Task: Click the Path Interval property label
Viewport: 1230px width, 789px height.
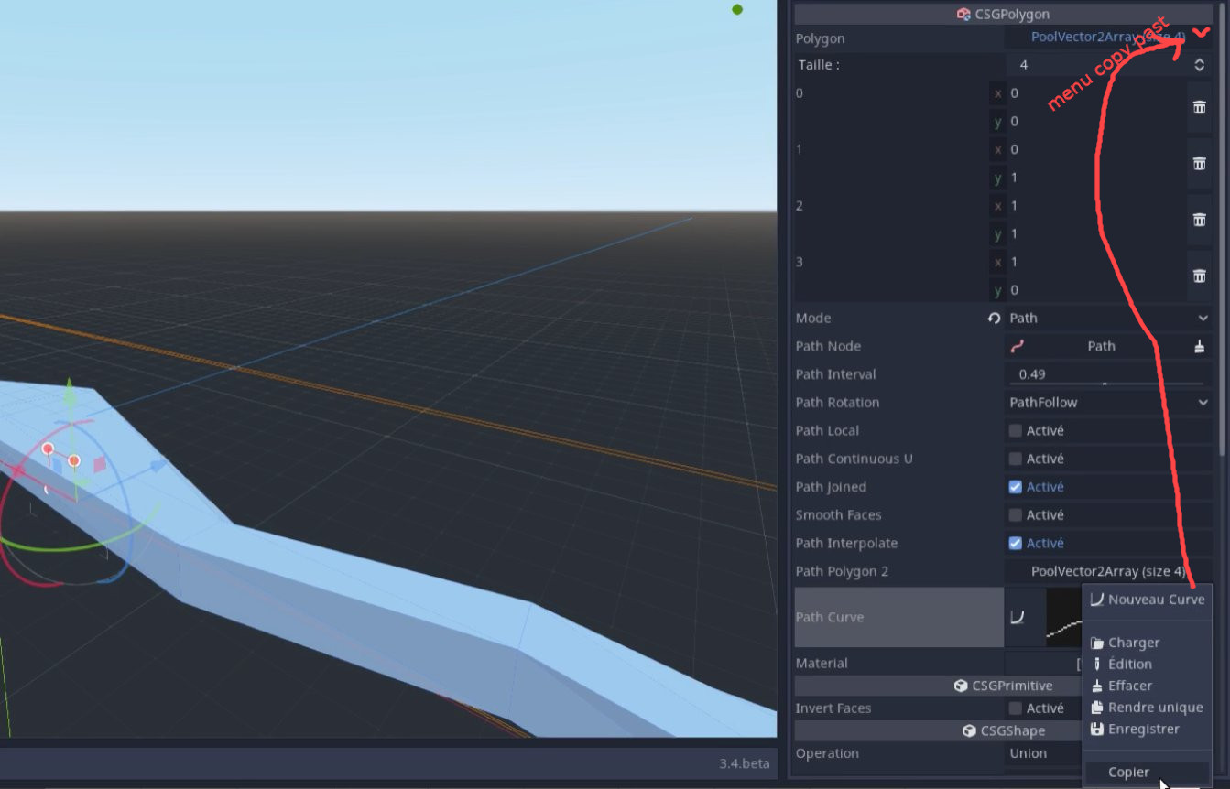Action: tap(835, 374)
